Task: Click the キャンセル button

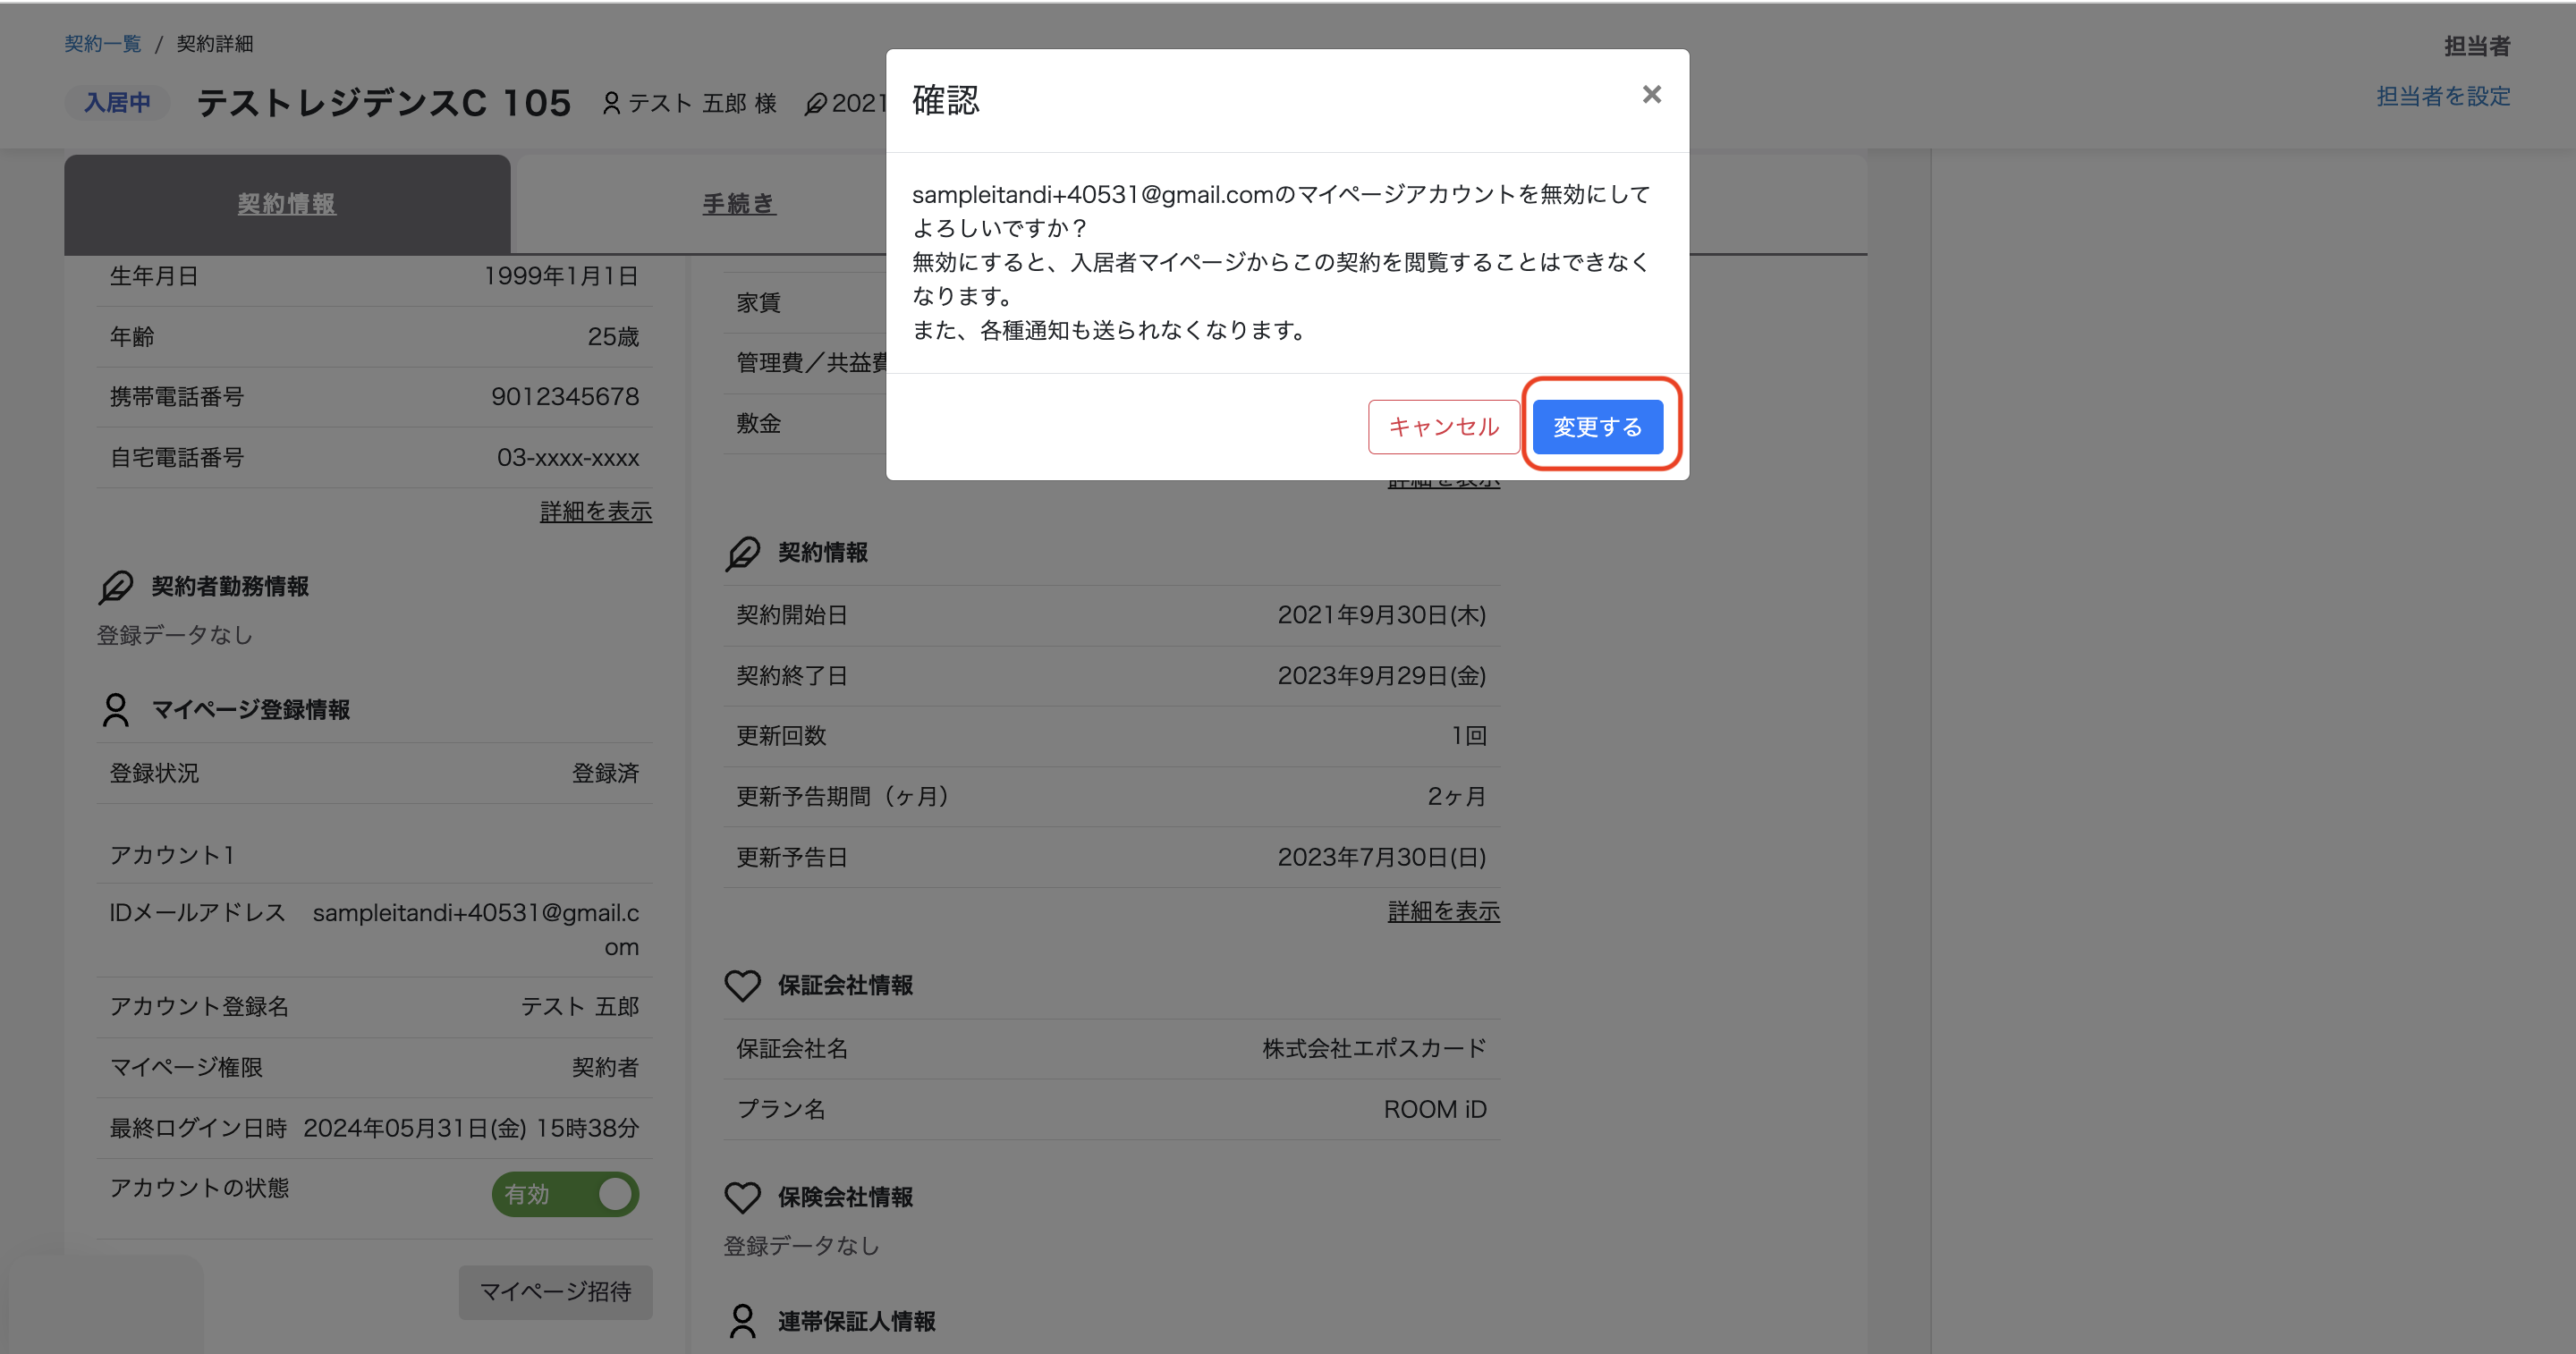Action: pyautogui.click(x=1443, y=427)
